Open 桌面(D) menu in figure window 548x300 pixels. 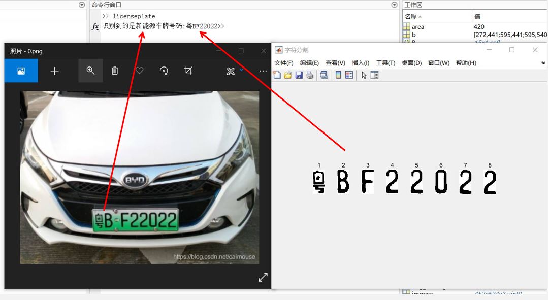(412, 63)
